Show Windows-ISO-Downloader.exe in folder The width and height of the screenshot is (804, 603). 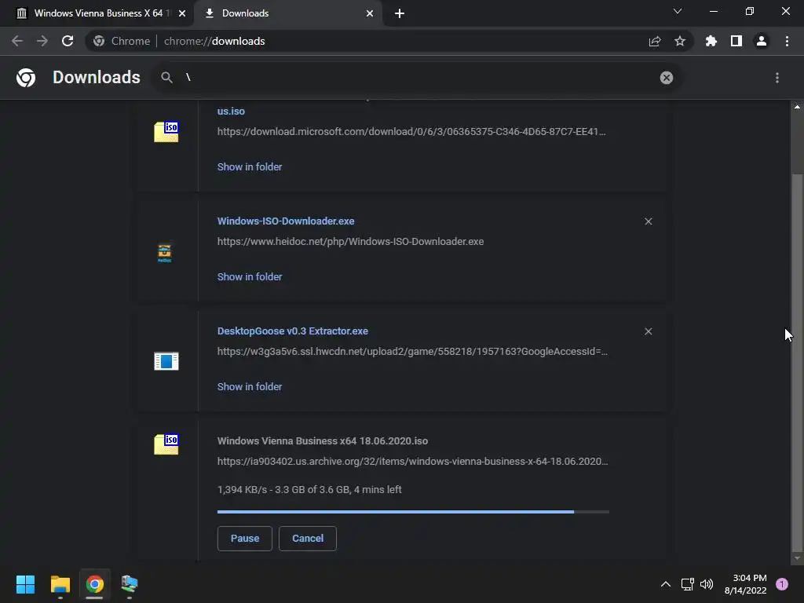tap(250, 277)
